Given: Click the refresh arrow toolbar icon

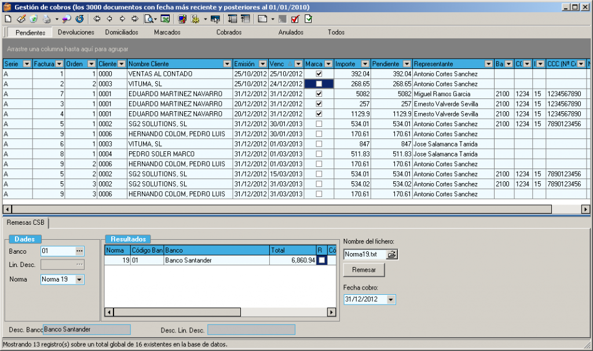Looking at the screenshot, I should (80, 19).
